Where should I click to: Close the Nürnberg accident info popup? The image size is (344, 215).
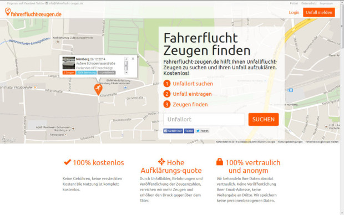[133, 59]
